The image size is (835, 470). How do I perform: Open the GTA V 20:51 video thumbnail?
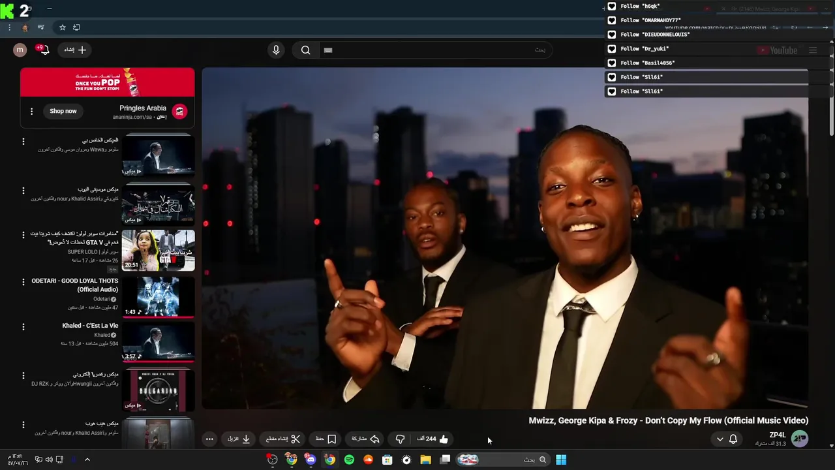(158, 250)
